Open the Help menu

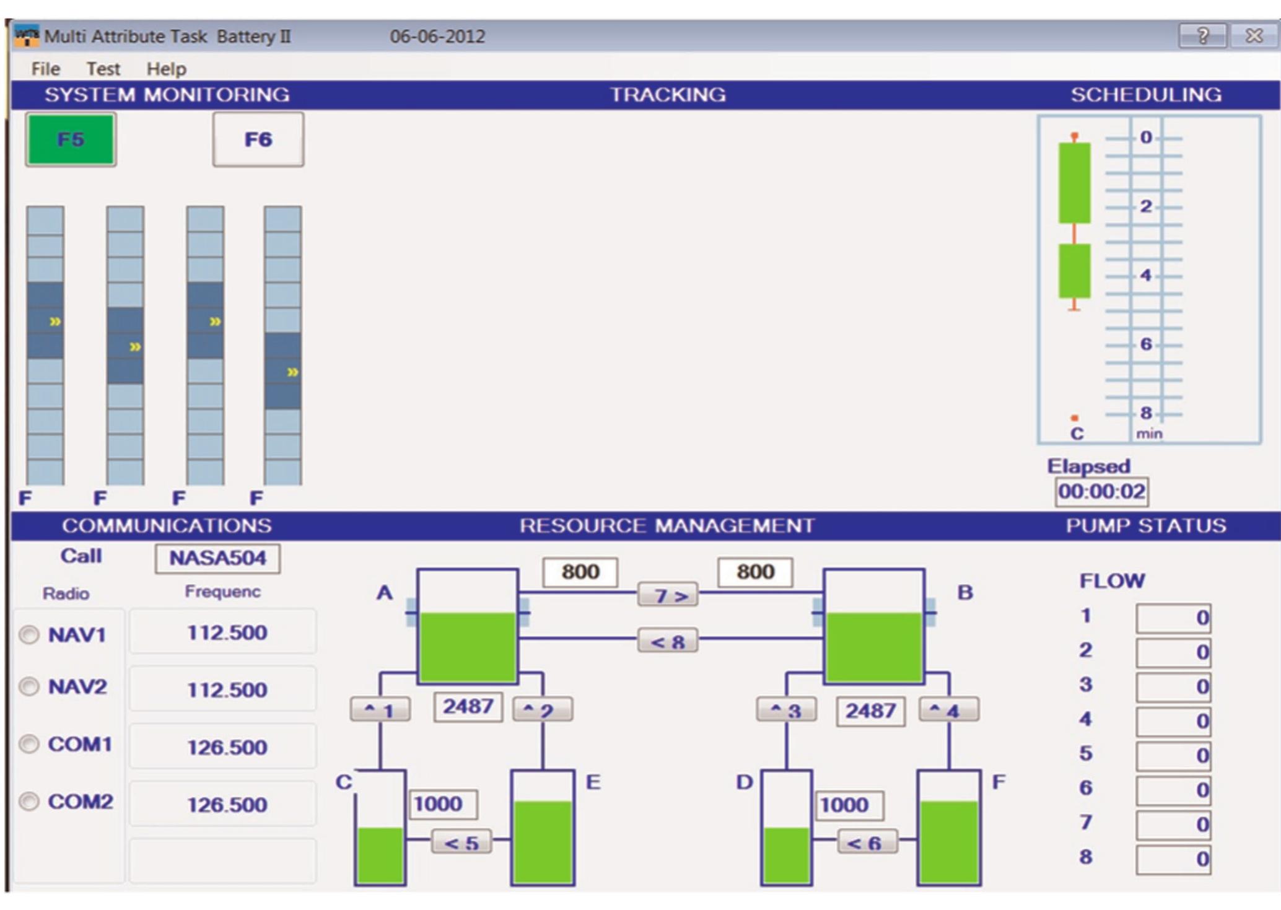coord(166,69)
